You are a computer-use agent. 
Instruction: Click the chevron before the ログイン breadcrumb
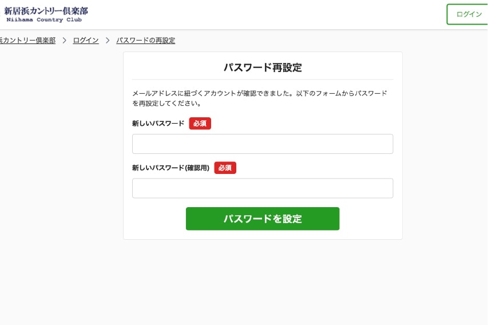[65, 41]
